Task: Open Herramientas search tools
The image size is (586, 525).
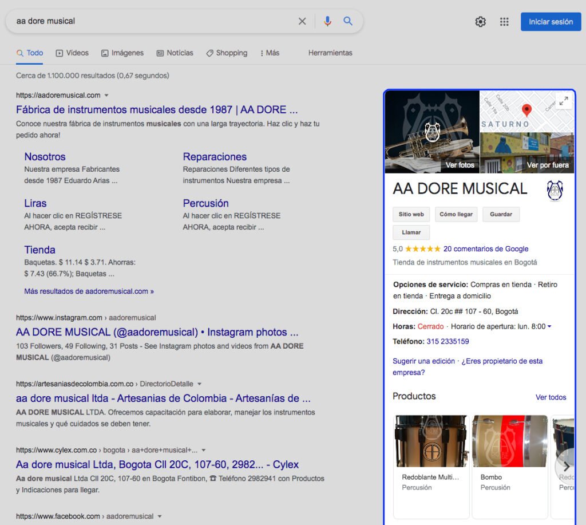Action: 330,53
